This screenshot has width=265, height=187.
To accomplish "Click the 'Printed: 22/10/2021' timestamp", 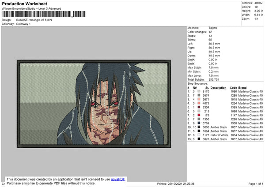I will pyautogui.click(x=175, y=184).
